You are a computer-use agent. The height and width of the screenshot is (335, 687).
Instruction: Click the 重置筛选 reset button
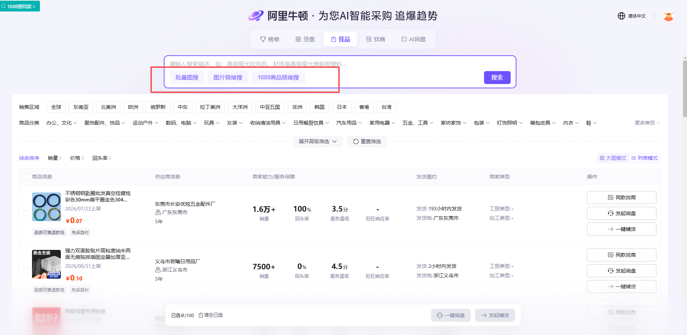coord(367,141)
